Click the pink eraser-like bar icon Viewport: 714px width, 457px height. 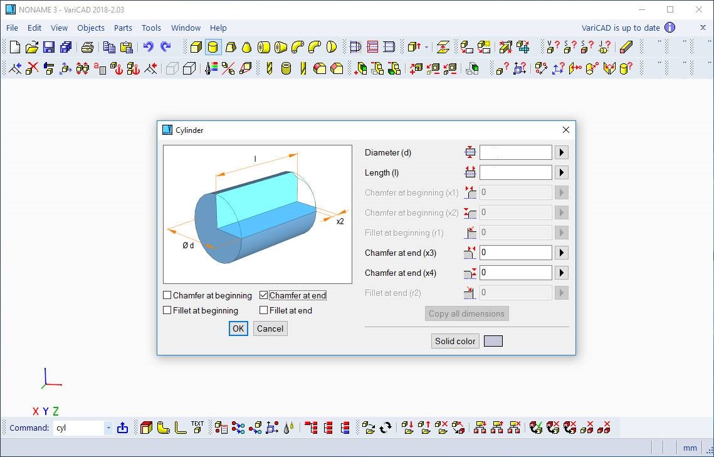click(626, 47)
